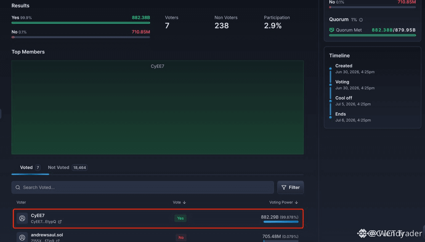425x242 pixels.
Task: Click the 18,464 badge on Not Voted
Action: pyautogui.click(x=80, y=168)
